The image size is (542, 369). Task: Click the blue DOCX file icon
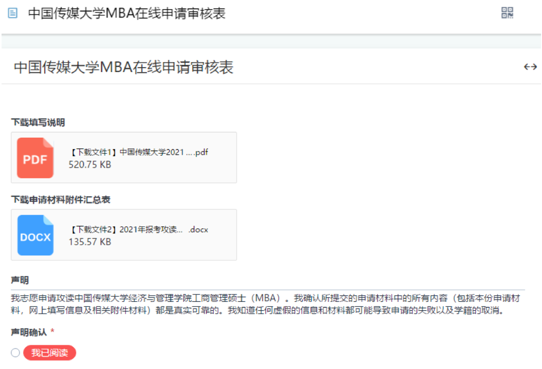(35, 235)
